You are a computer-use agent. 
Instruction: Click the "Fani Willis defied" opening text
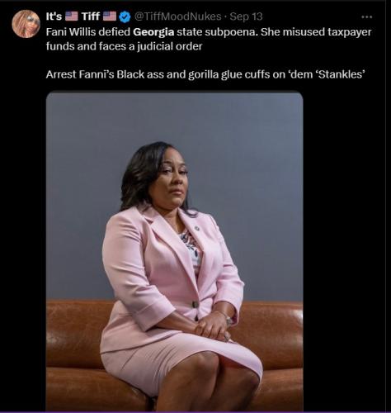coord(88,32)
